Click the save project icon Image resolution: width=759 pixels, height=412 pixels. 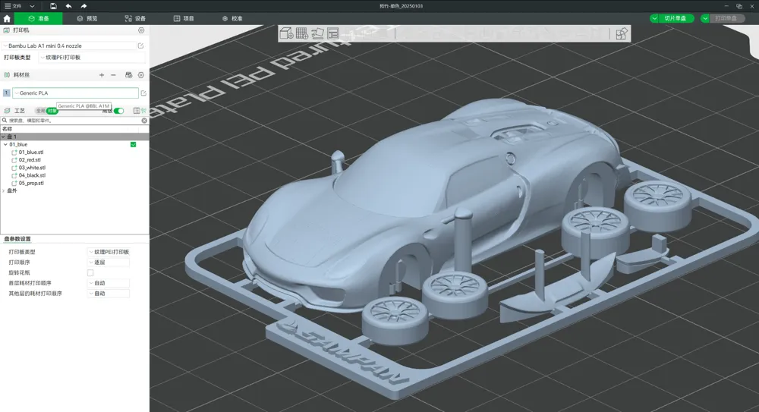(53, 6)
